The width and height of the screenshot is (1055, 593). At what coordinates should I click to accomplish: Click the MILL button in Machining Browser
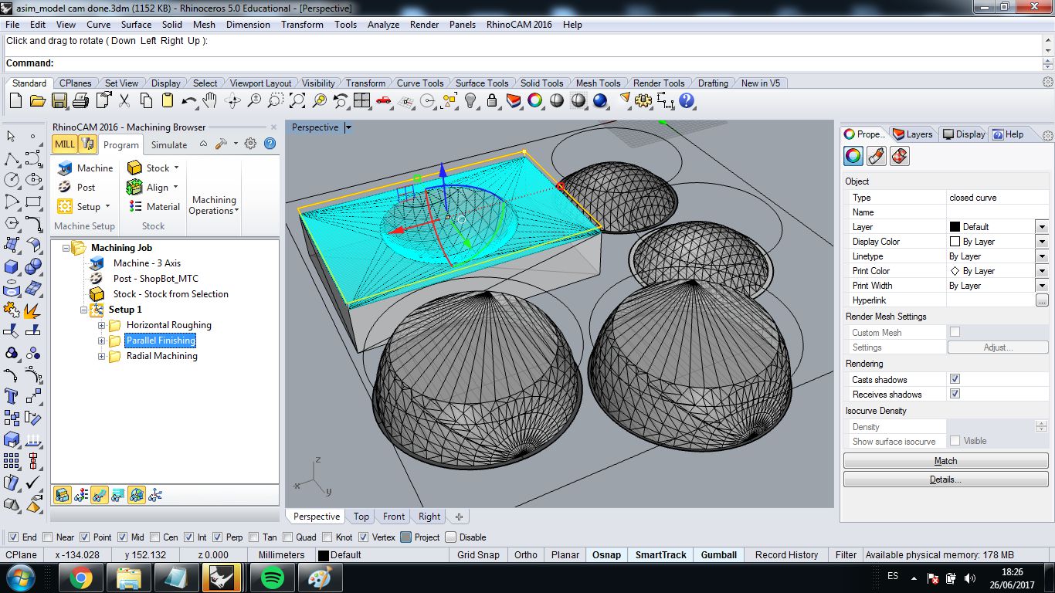[65, 144]
